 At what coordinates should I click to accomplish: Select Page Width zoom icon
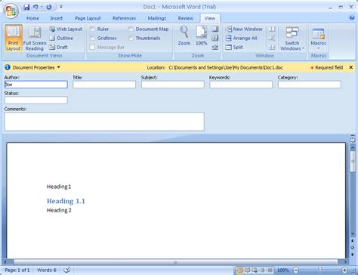[x=215, y=47]
